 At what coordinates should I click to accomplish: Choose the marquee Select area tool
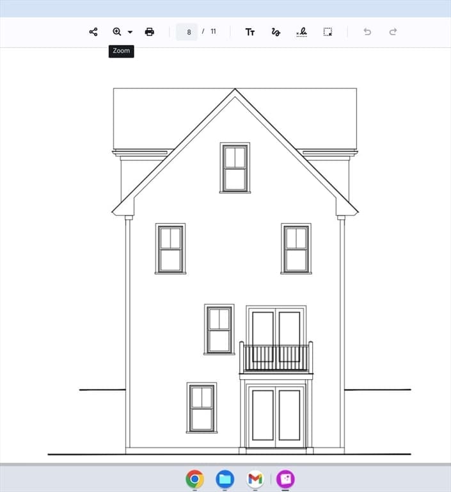point(328,31)
